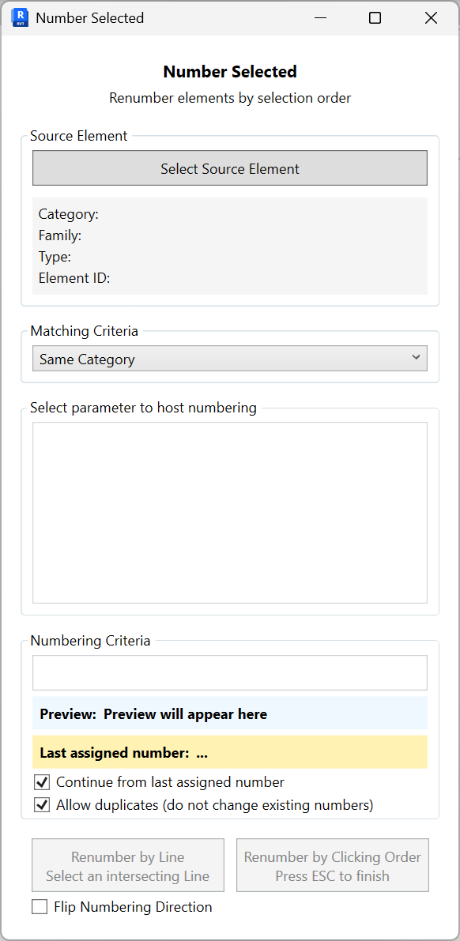Click inside the Numbering Criteria text field
Screen dimensions: 460x941
[x=229, y=672]
